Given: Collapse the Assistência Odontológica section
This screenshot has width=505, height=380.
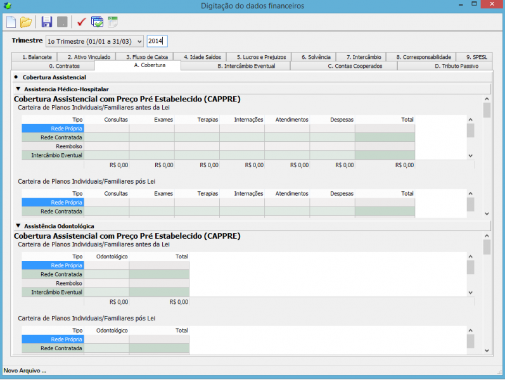Looking at the screenshot, I should point(18,225).
